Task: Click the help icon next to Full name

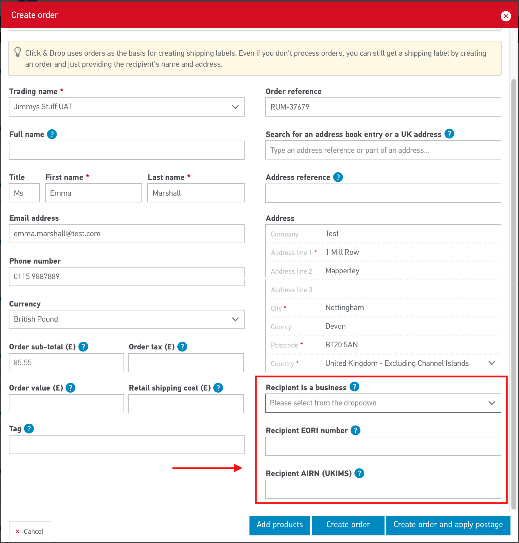Action: pyautogui.click(x=52, y=134)
